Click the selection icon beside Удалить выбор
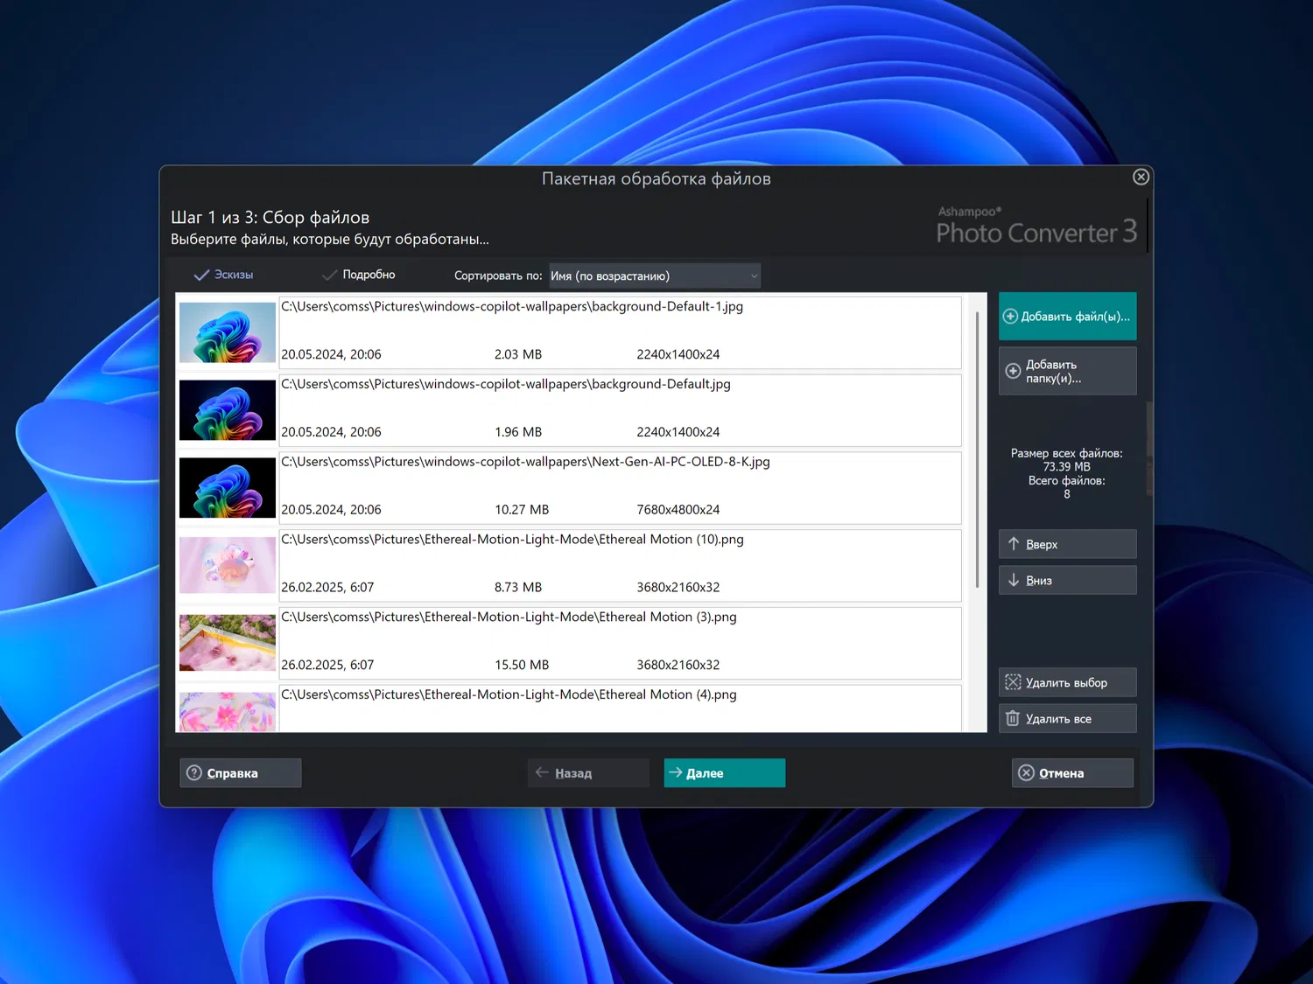The height and width of the screenshot is (984, 1313). coord(1013,682)
